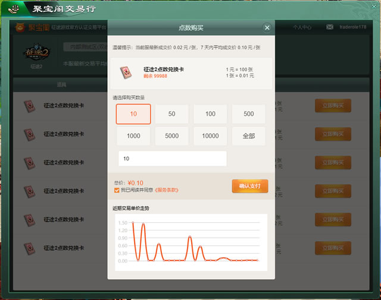
Task: Select 全部 quantity option
Action: tap(249, 136)
